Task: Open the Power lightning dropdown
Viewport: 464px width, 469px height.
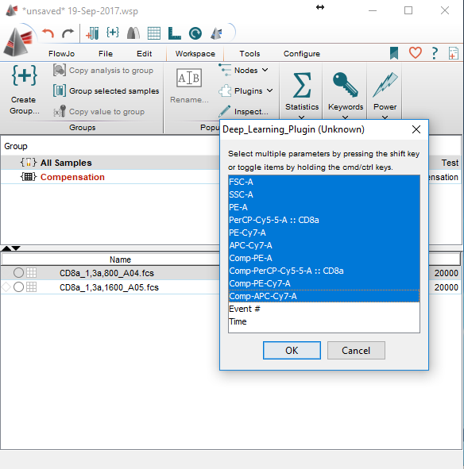Action: (x=385, y=96)
